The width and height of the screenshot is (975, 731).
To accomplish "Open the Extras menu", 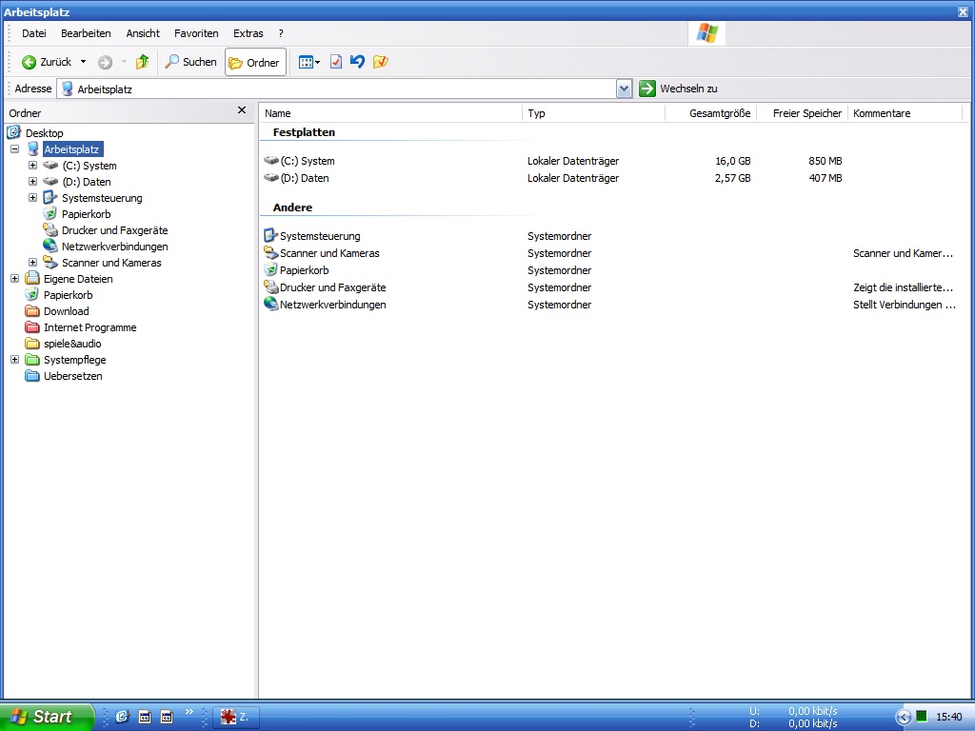I will pyautogui.click(x=249, y=33).
